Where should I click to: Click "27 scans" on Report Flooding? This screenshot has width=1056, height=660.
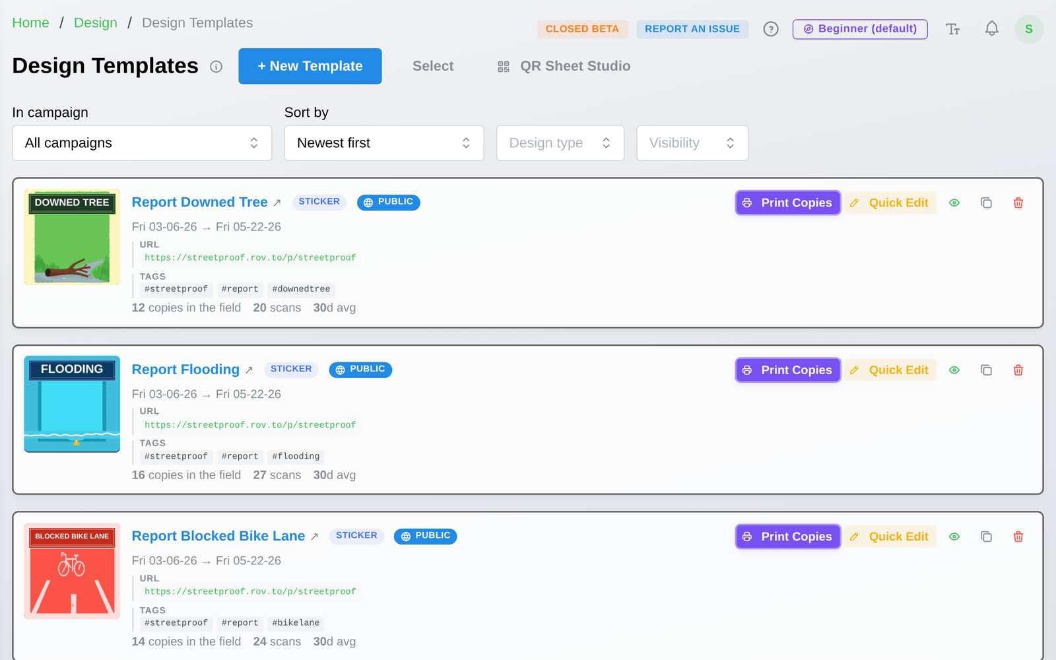(x=277, y=475)
